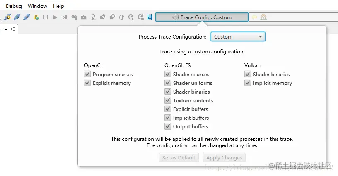Screen dimensions: 338x176
Task: Toggle OpenGL ES Output buffers checkbox
Action: coord(168,127)
